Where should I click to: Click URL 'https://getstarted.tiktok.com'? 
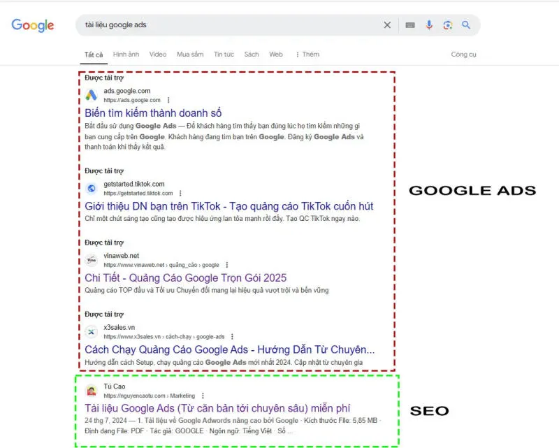pos(138,194)
